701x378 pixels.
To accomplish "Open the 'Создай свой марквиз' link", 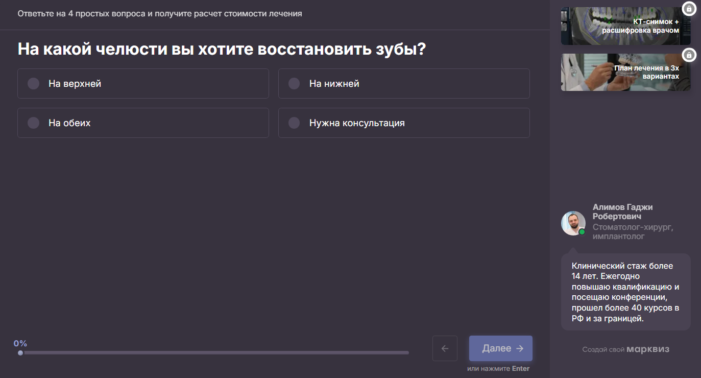I will coord(625,349).
